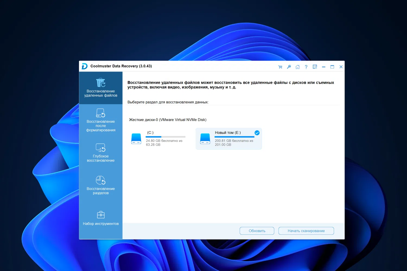
Task: Click the Coolmuster logo icon
Action: click(84, 66)
